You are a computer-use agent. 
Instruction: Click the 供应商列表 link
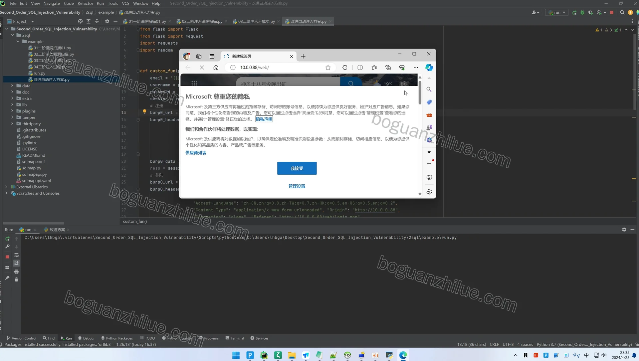pos(196,153)
